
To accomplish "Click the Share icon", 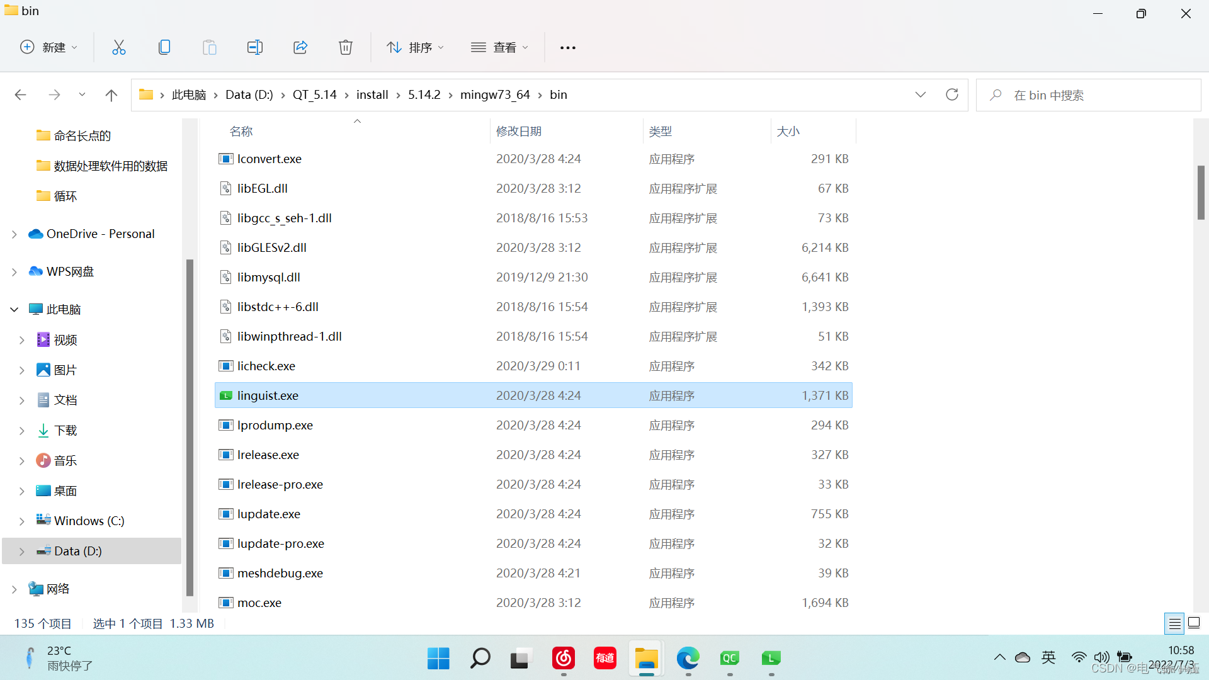I will (300, 47).
